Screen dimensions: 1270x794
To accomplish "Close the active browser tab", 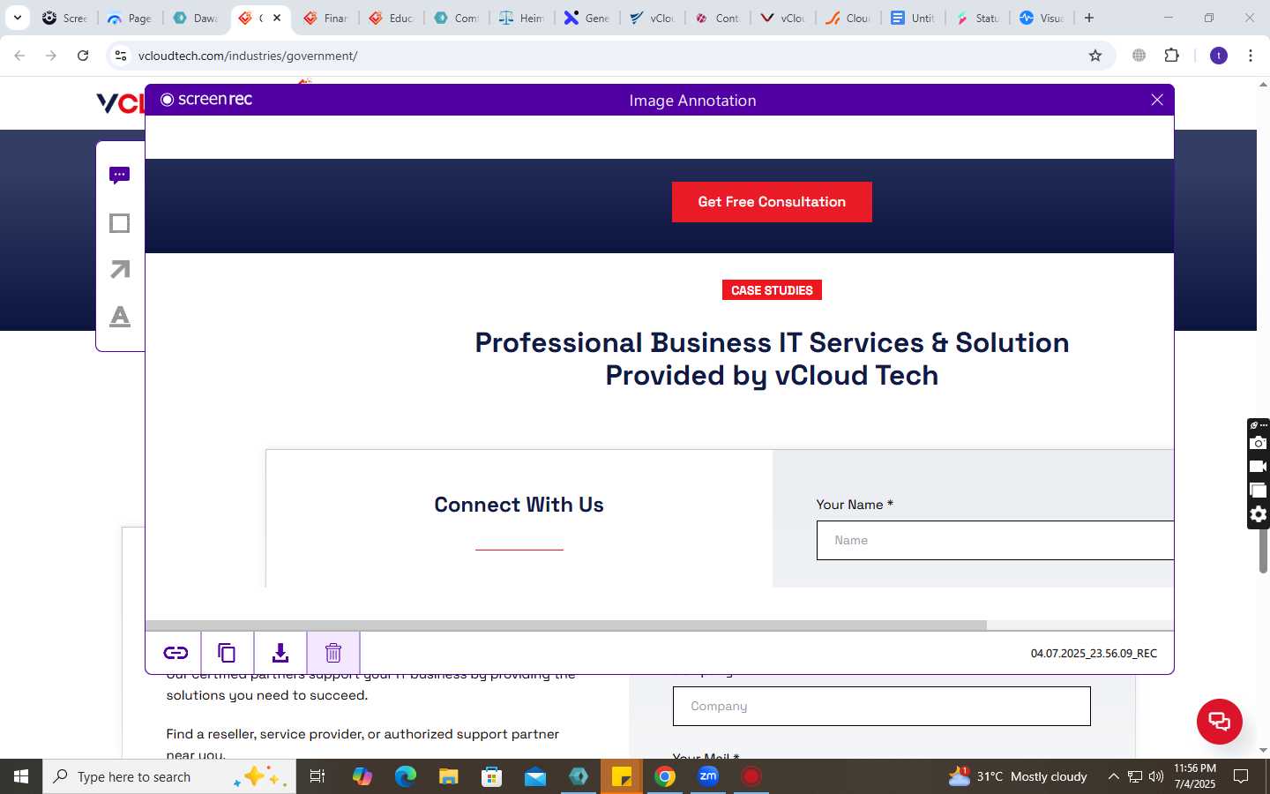I will click(277, 18).
